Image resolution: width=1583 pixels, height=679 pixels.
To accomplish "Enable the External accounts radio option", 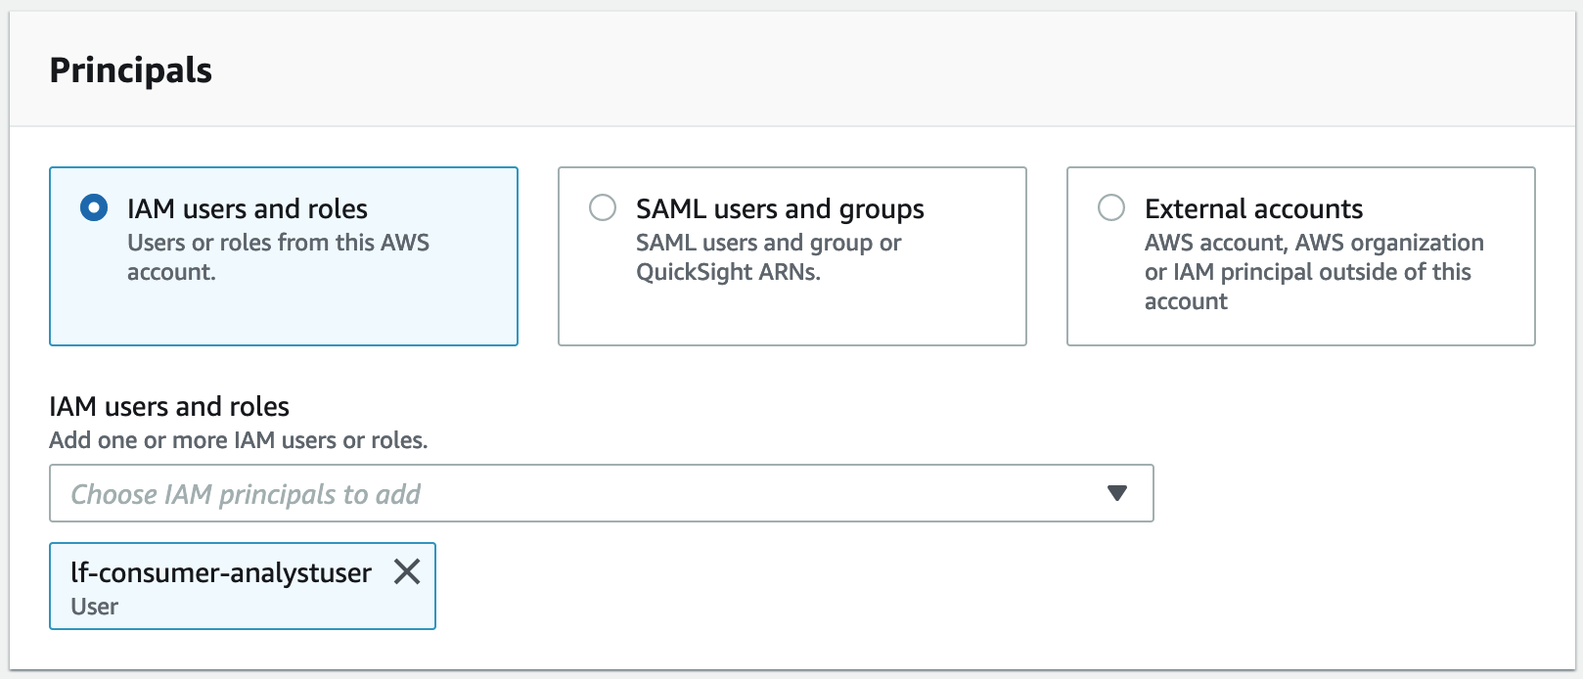I will tap(1111, 208).
